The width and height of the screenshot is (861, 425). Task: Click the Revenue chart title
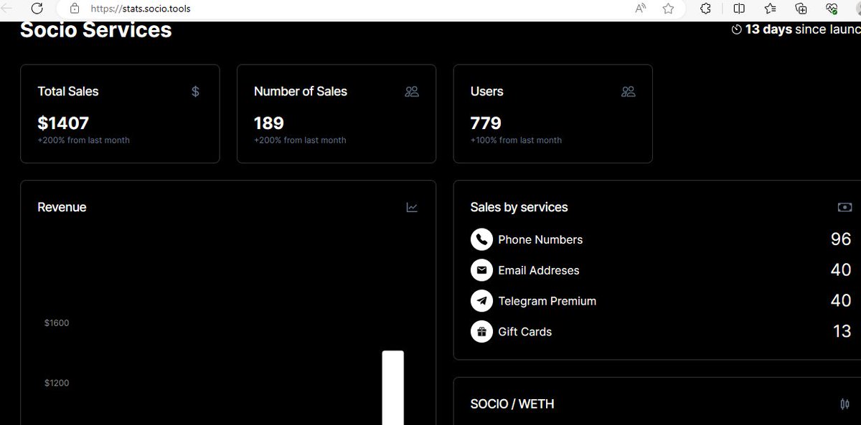point(62,207)
